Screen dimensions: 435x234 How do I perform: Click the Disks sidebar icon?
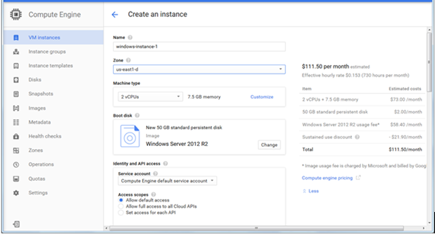[x=16, y=80]
